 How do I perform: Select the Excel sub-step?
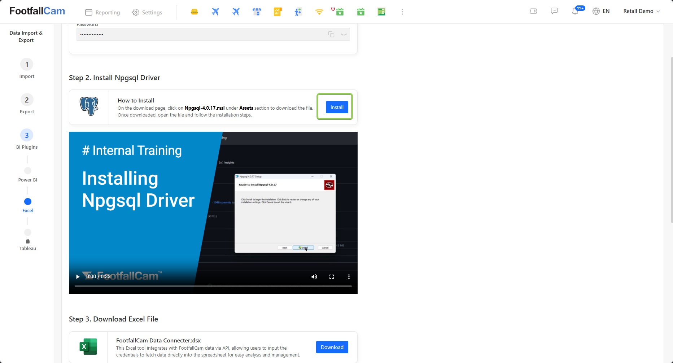[x=28, y=205]
